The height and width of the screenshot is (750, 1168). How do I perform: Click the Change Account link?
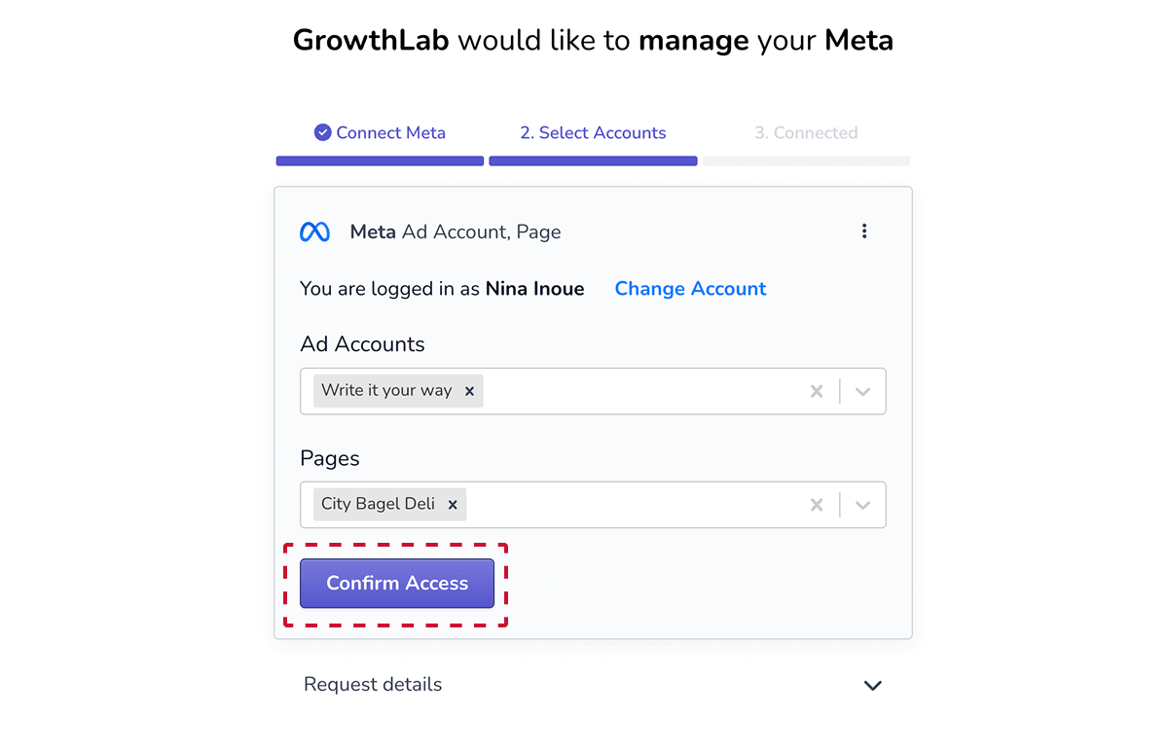[690, 289]
